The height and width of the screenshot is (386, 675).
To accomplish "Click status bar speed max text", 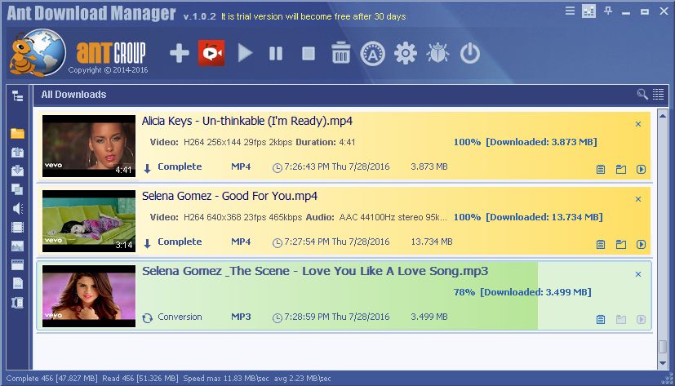I will 226,379.
